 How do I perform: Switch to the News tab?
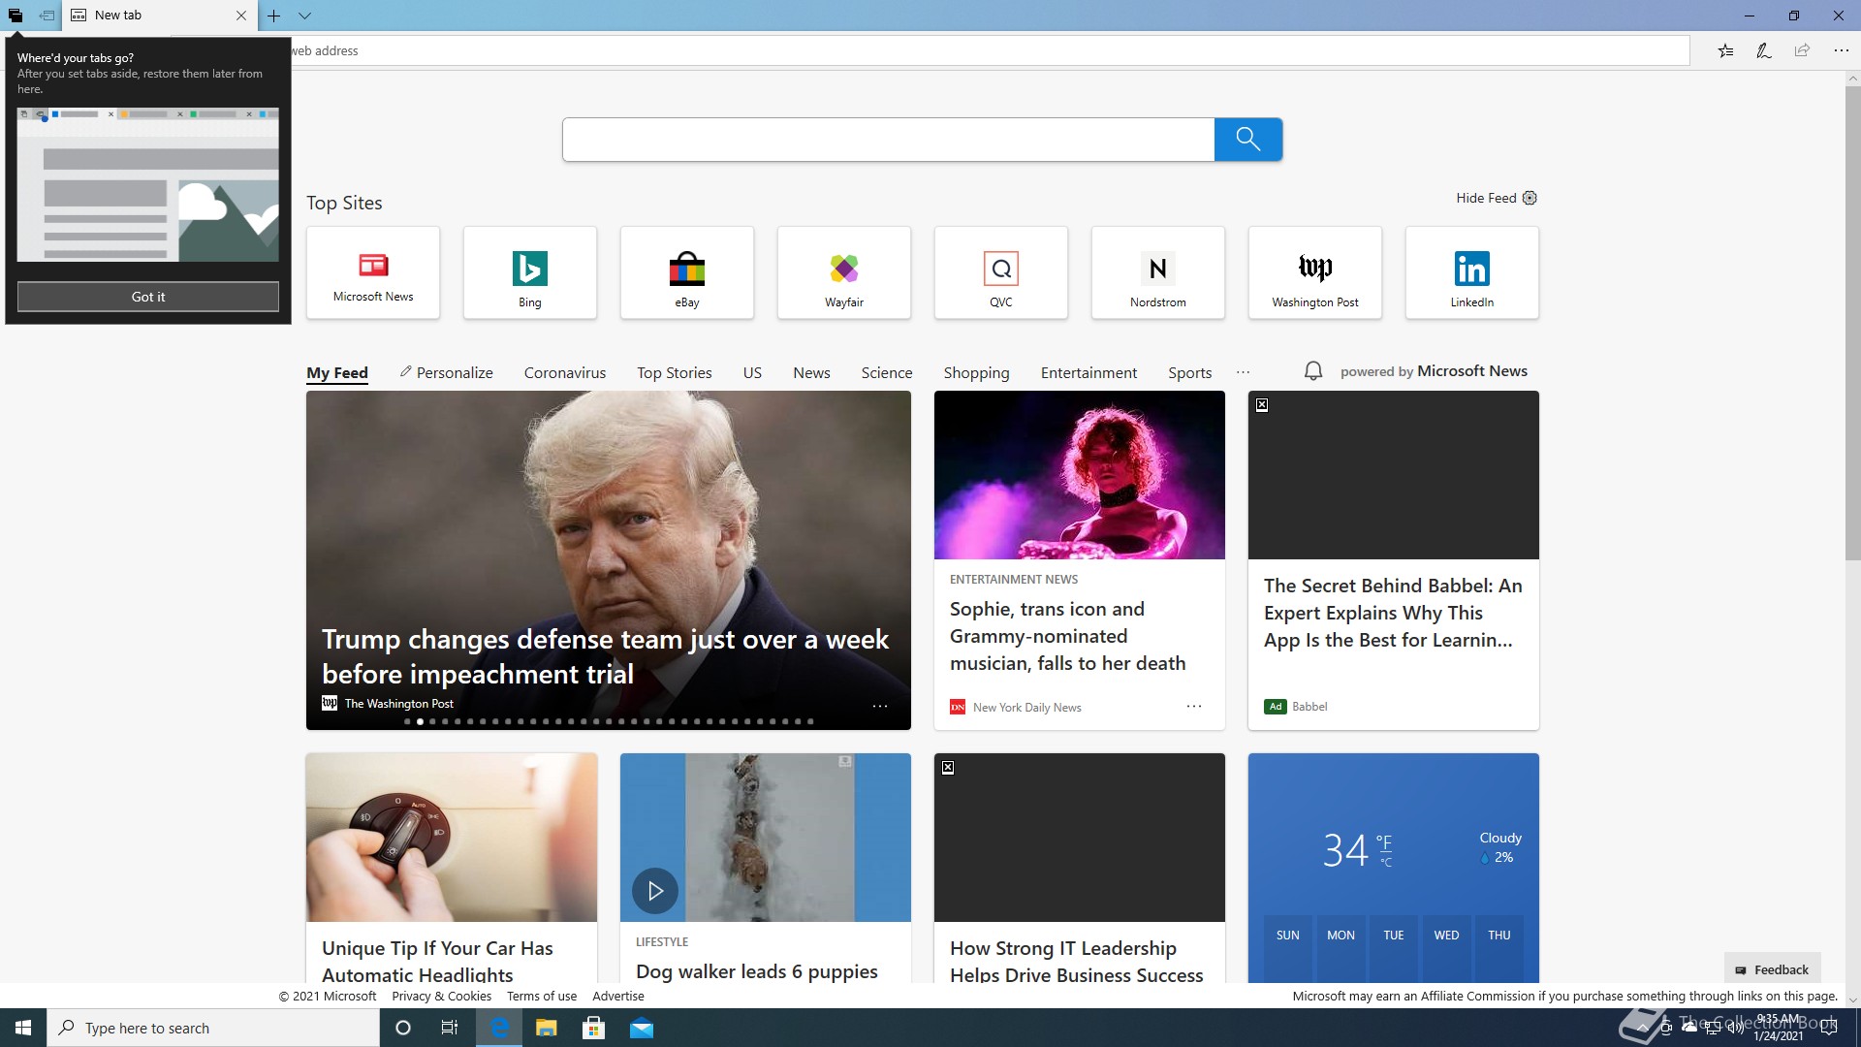pyautogui.click(x=811, y=373)
